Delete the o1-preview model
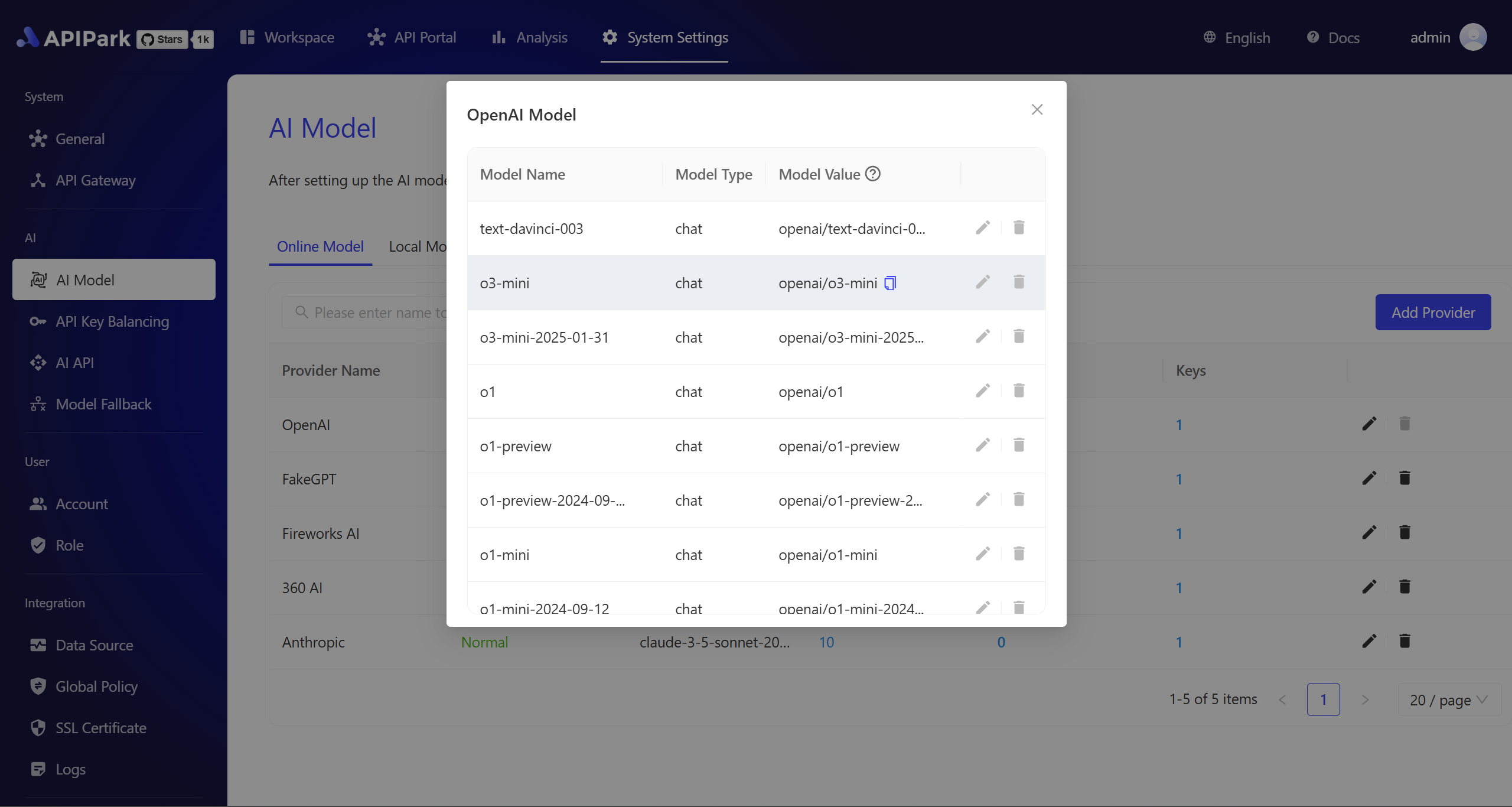The height and width of the screenshot is (807, 1512). click(x=1019, y=445)
